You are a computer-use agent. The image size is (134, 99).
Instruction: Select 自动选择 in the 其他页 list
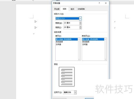pos(93,42)
